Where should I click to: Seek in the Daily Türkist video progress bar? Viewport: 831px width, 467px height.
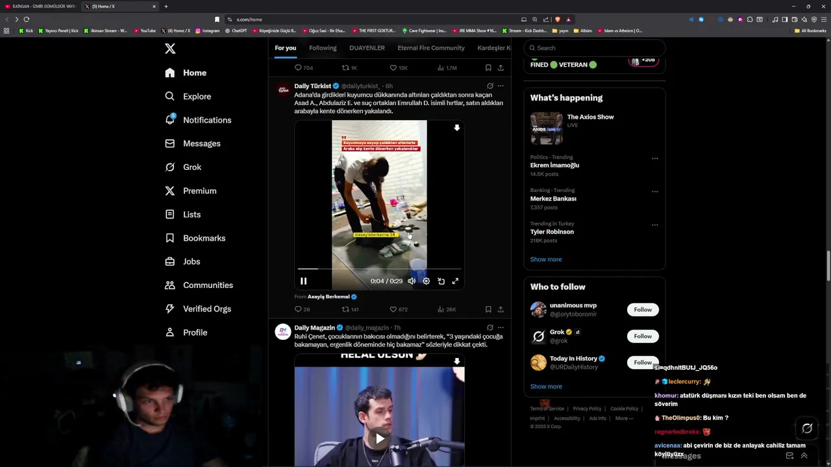point(379,269)
